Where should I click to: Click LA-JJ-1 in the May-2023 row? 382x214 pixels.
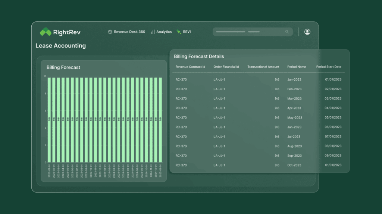pyautogui.click(x=219, y=117)
